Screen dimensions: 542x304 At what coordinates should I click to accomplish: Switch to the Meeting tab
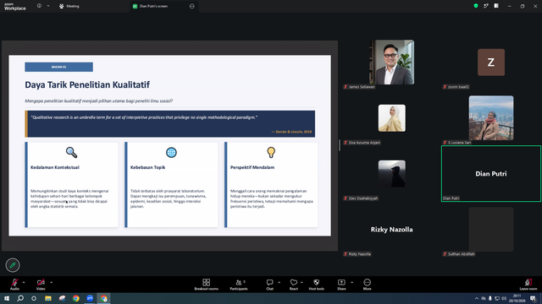[x=69, y=6]
